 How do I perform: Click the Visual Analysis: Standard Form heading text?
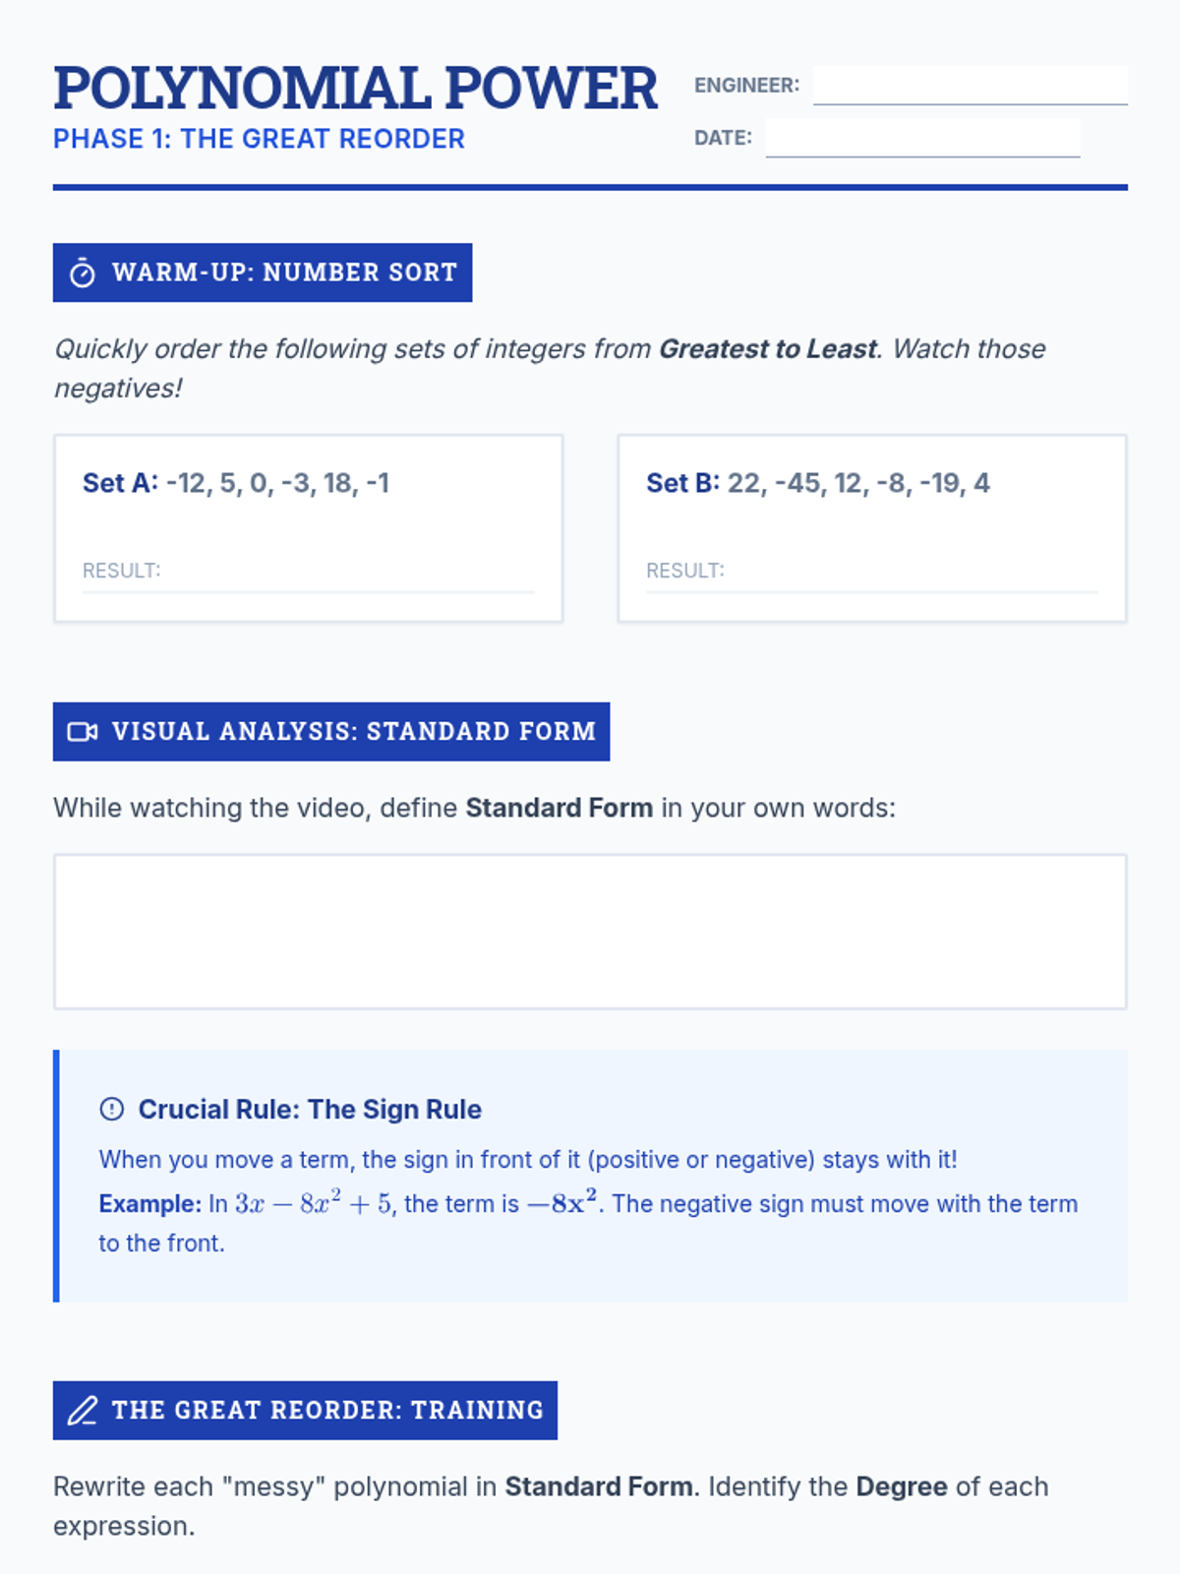pos(353,732)
